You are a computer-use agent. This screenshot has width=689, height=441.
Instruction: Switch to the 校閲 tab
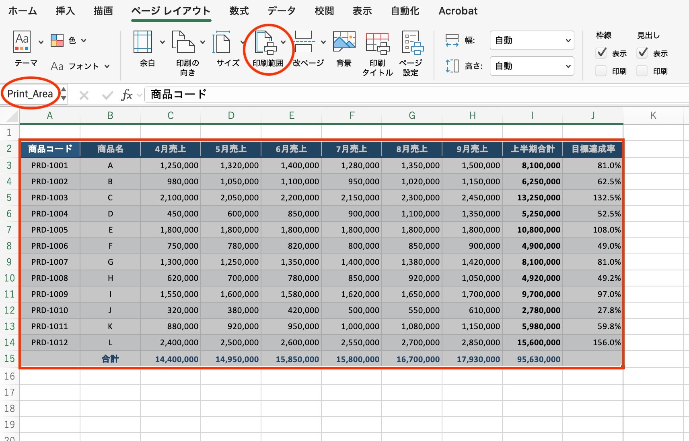point(324,11)
